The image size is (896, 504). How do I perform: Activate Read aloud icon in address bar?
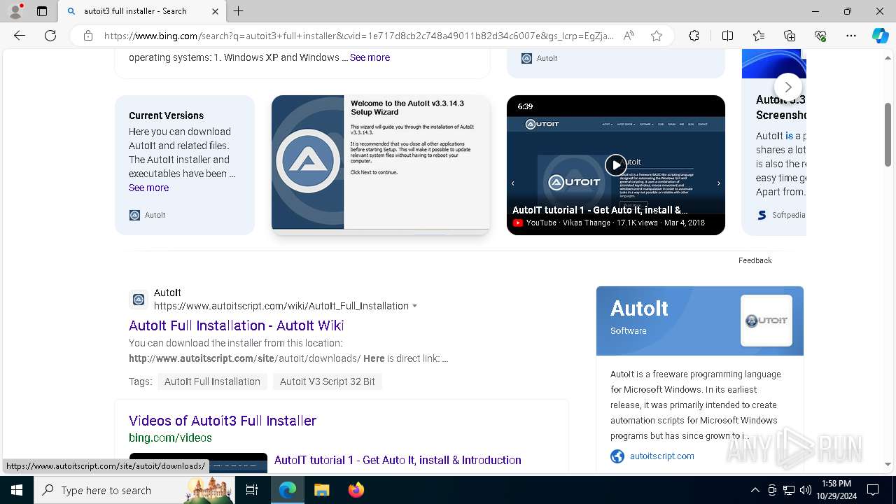click(629, 36)
